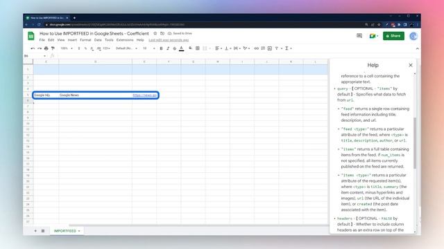Click the all sheets list icon
The width and height of the screenshot is (444, 249).
43,231
